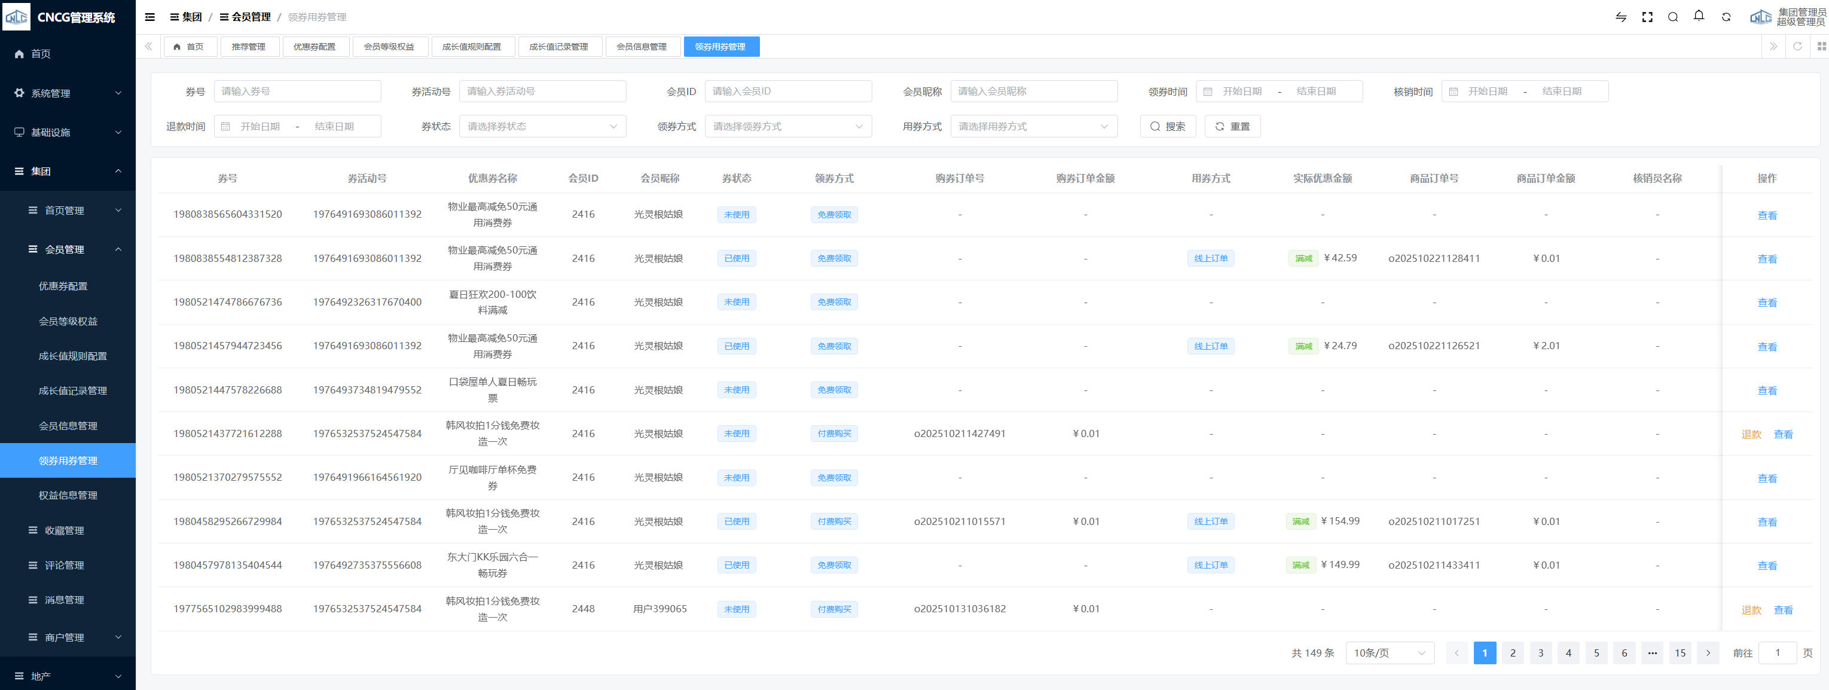Refresh current tab with circular arrow icon

pos(1797,46)
